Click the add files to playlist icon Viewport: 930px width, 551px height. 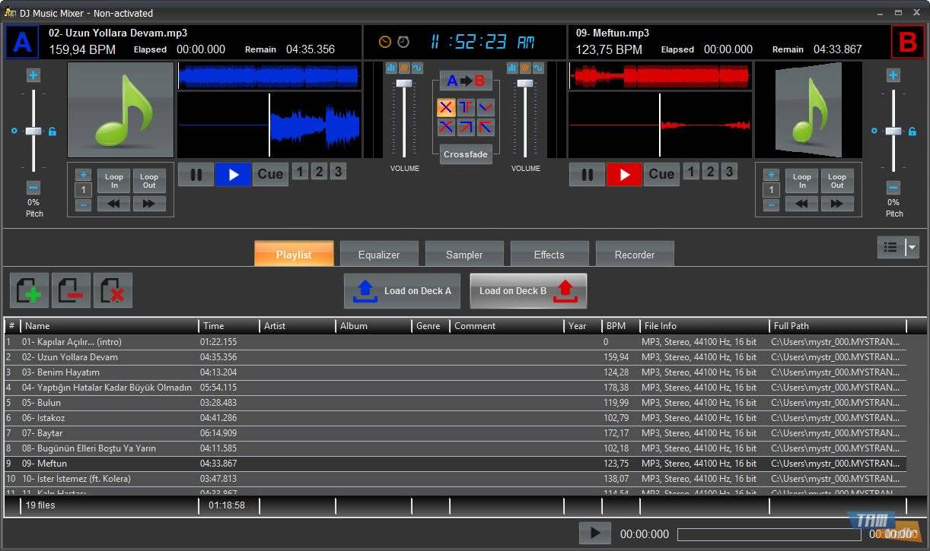(29, 290)
